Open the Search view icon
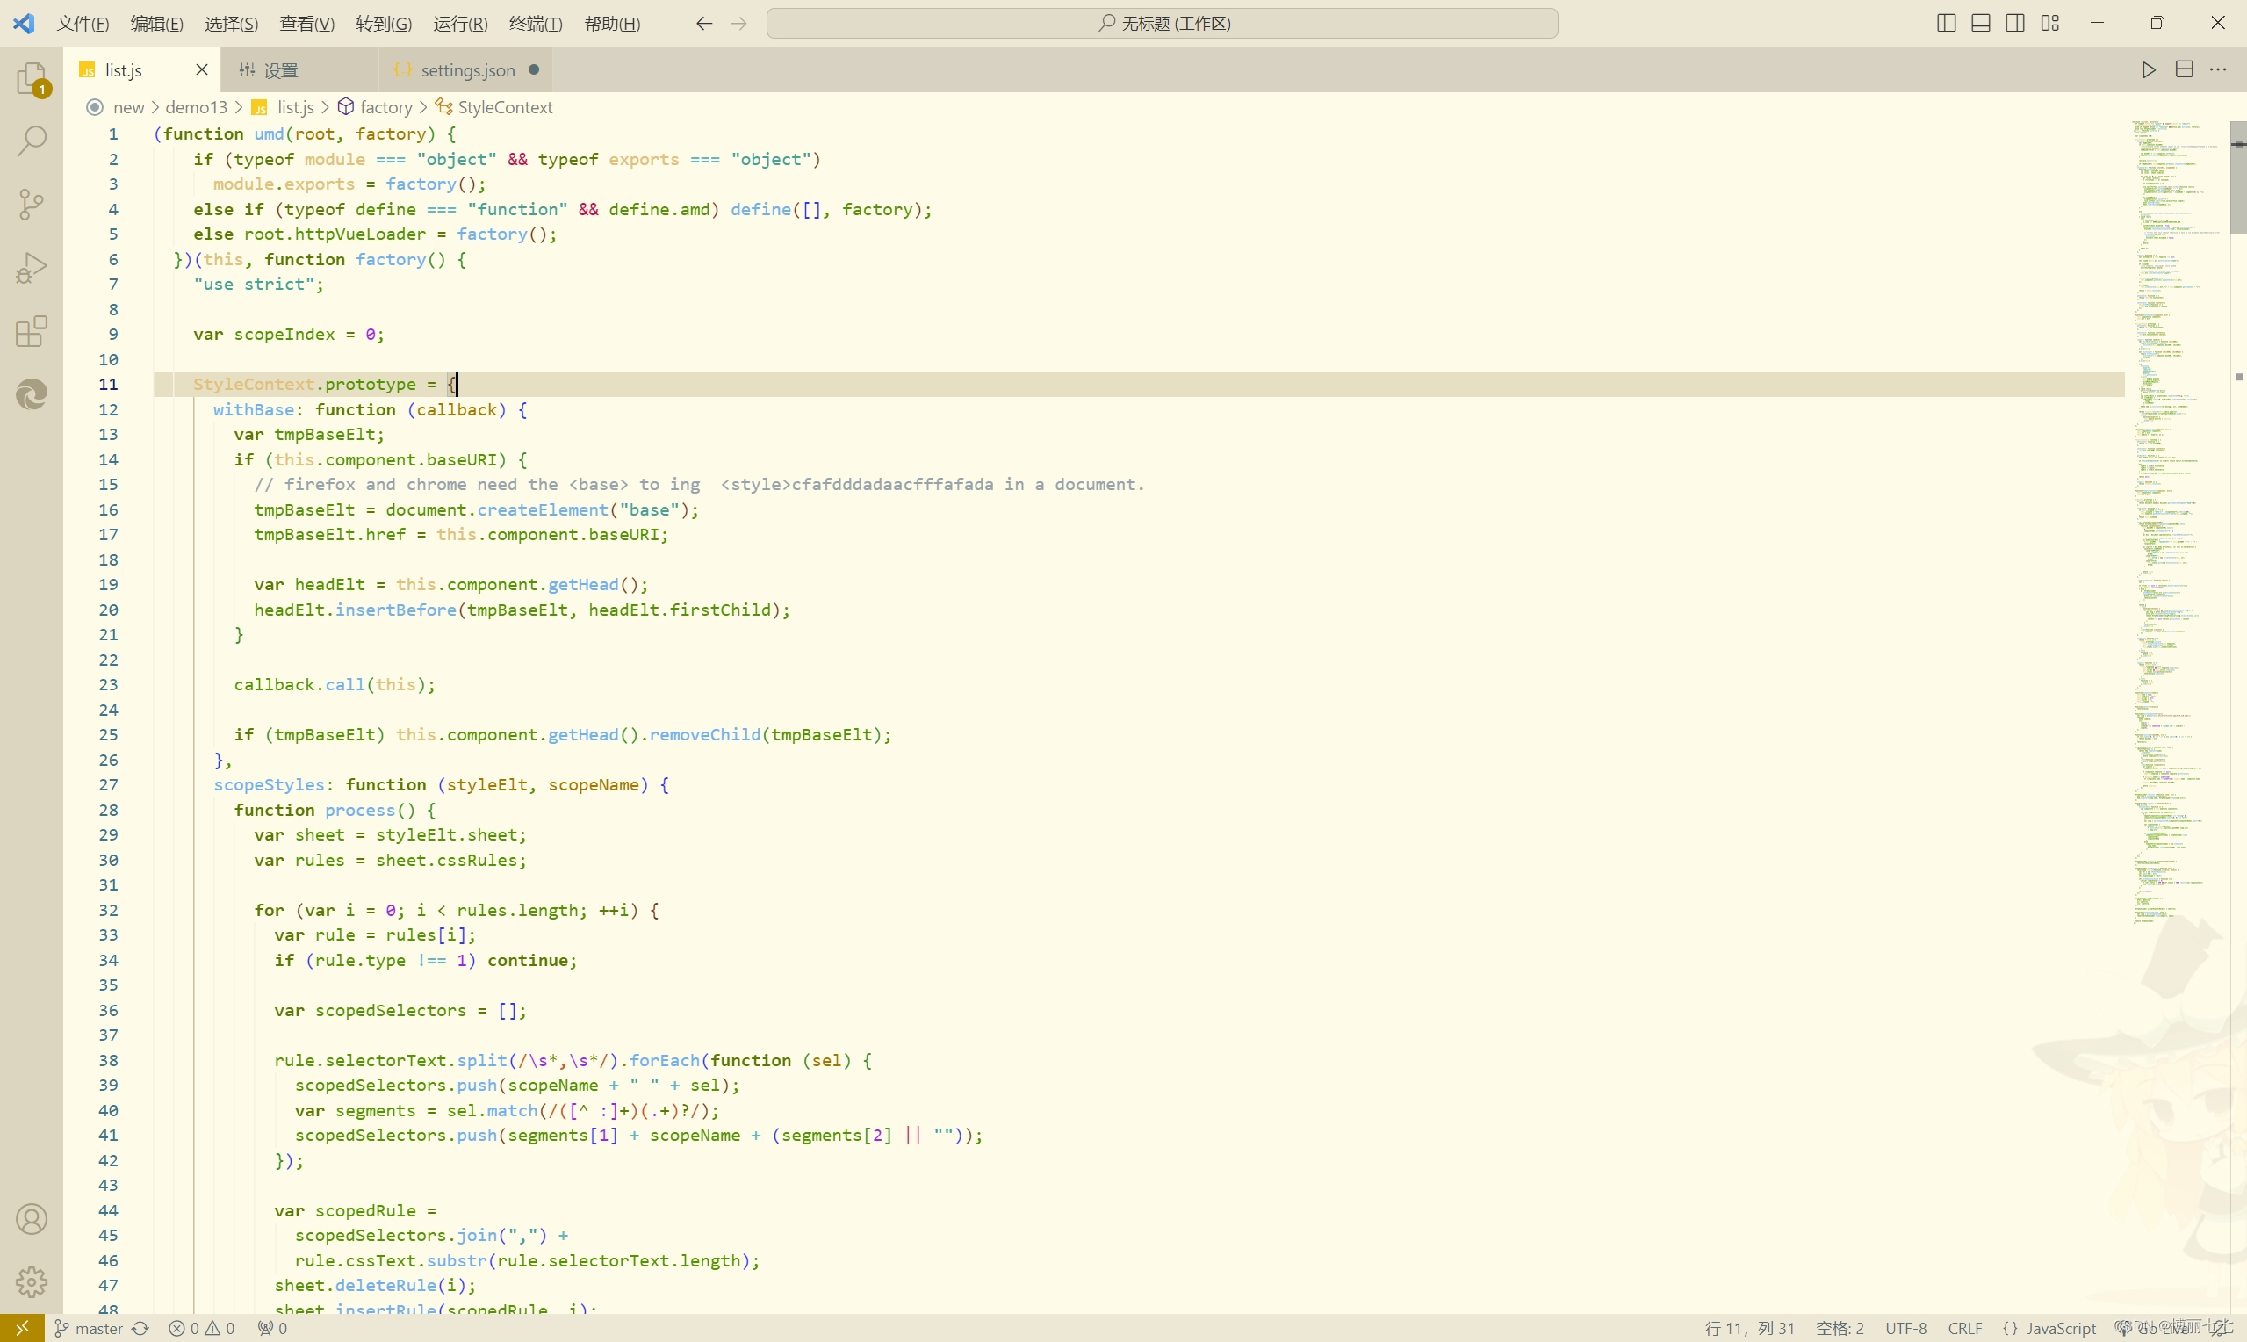The height and width of the screenshot is (1342, 2247). (x=32, y=141)
